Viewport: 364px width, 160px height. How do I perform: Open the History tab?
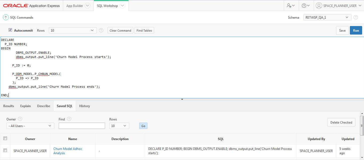point(85,106)
